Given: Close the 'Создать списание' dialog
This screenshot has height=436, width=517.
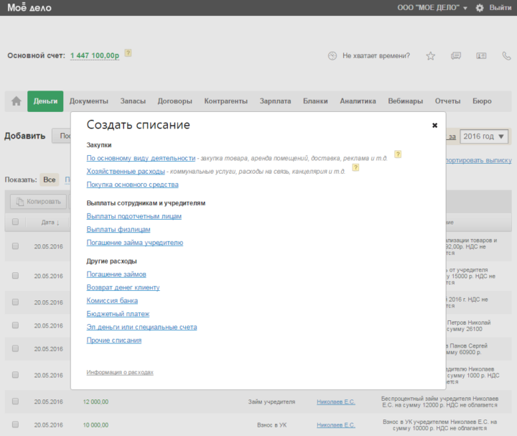Looking at the screenshot, I should [434, 125].
